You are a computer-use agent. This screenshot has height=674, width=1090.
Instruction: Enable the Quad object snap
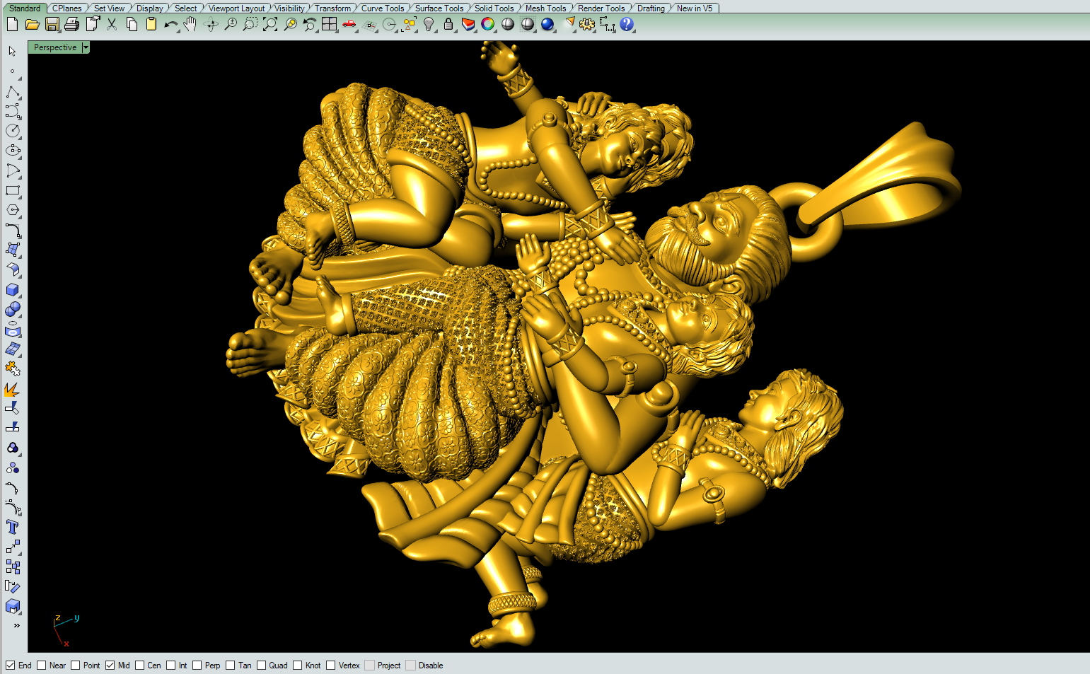262,666
